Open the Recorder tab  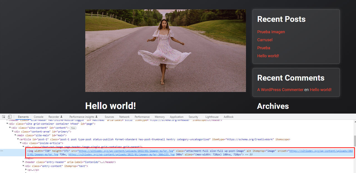[x=55, y=117]
